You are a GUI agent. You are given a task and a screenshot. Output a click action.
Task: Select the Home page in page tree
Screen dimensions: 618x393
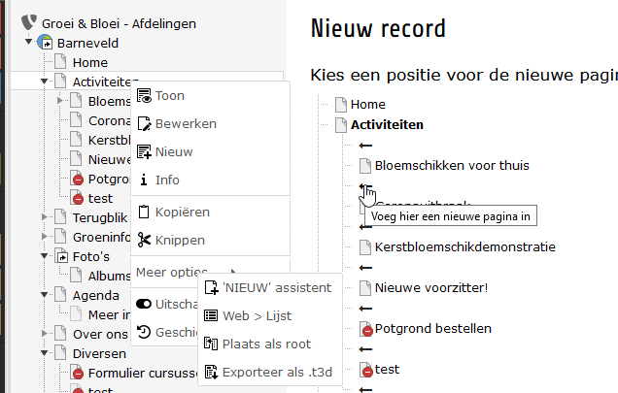pos(89,63)
